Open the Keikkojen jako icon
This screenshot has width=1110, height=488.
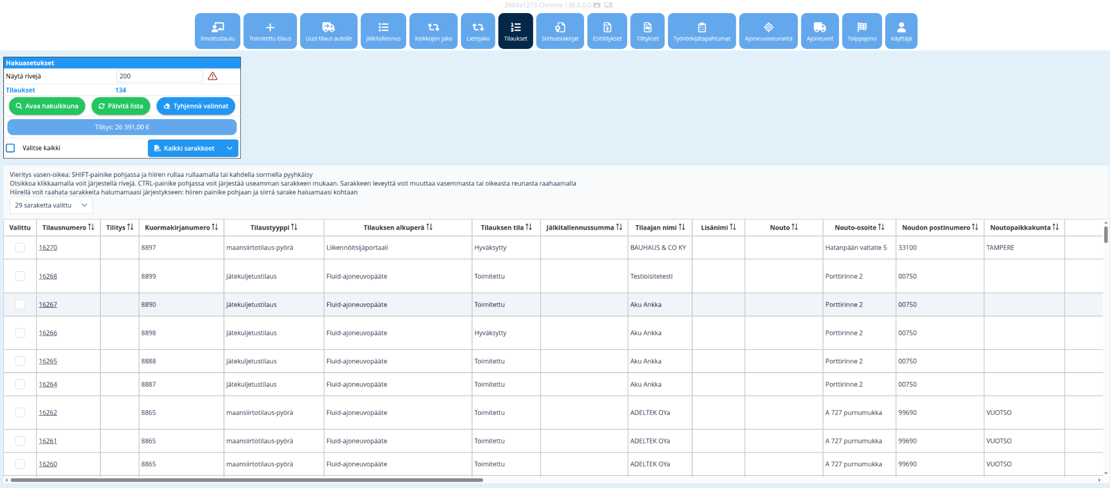[x=433, y=28]
